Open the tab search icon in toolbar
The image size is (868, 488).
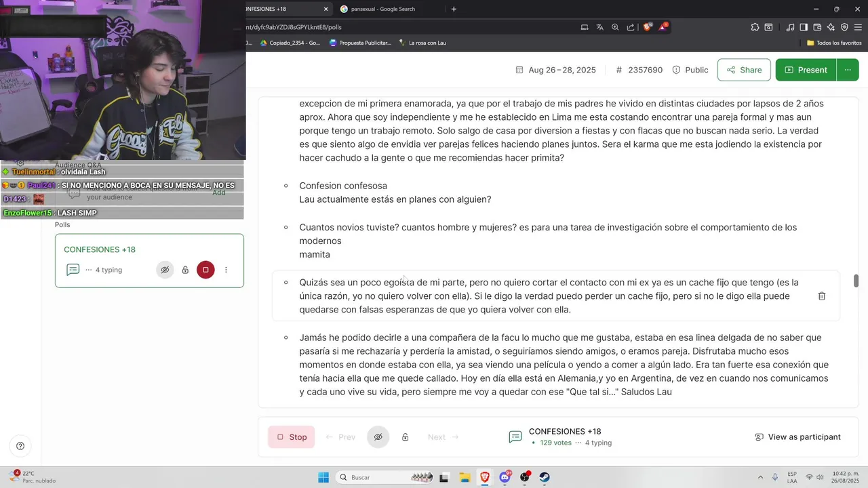(x=769, y=27)
